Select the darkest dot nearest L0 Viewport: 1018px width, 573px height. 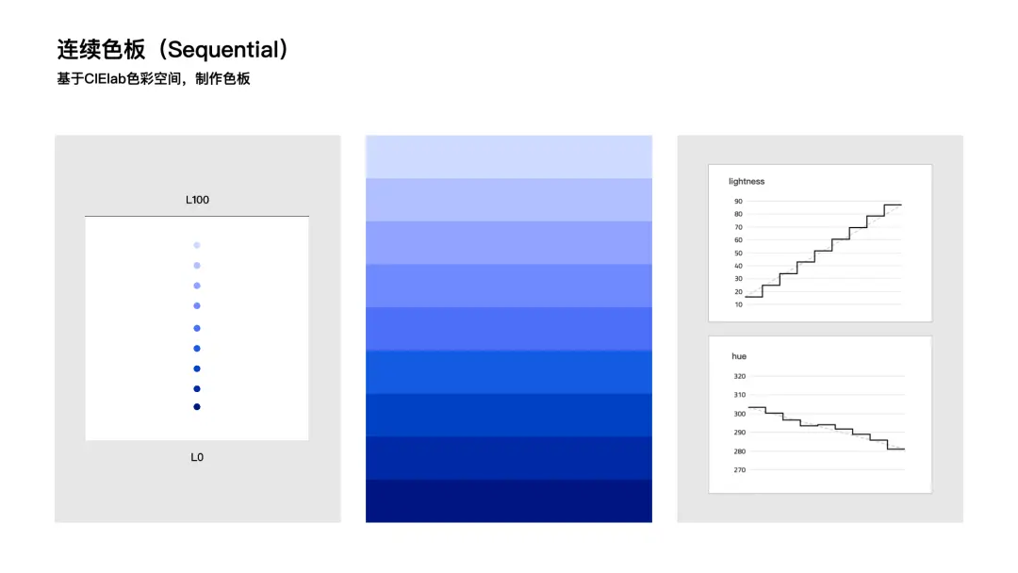197,407
